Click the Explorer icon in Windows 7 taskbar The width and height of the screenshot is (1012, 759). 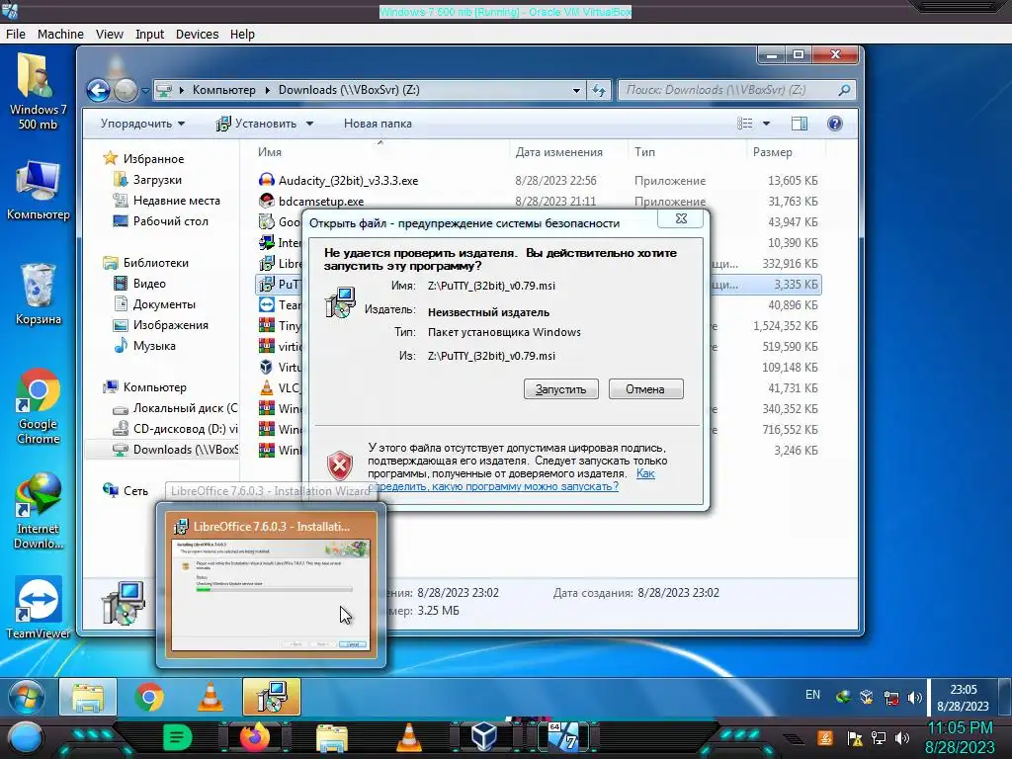(88, 697)
